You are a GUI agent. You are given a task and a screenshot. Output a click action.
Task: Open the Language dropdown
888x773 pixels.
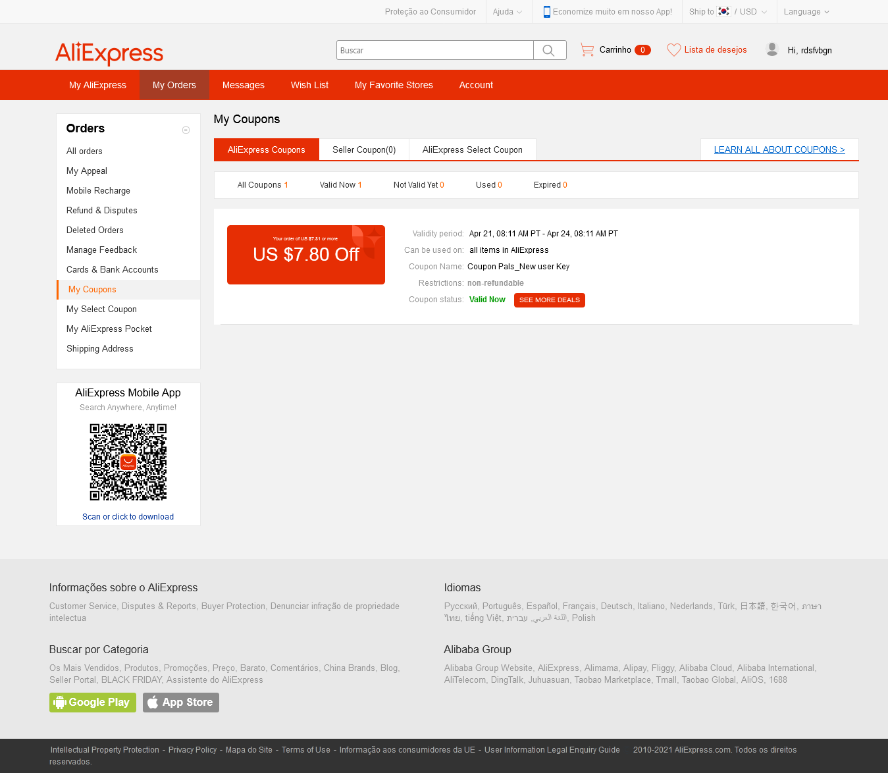tap(806, 12)
